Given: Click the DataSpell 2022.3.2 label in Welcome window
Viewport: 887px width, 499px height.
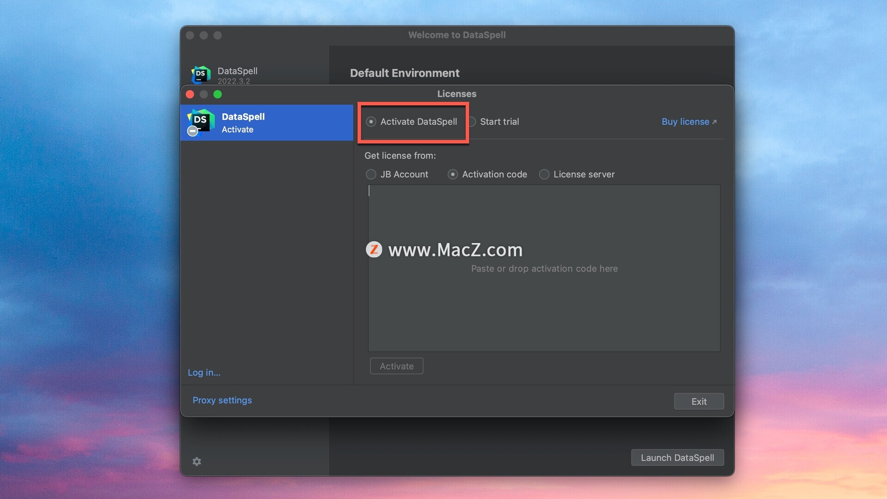Looking at the screenshot, I should [237, 75].
